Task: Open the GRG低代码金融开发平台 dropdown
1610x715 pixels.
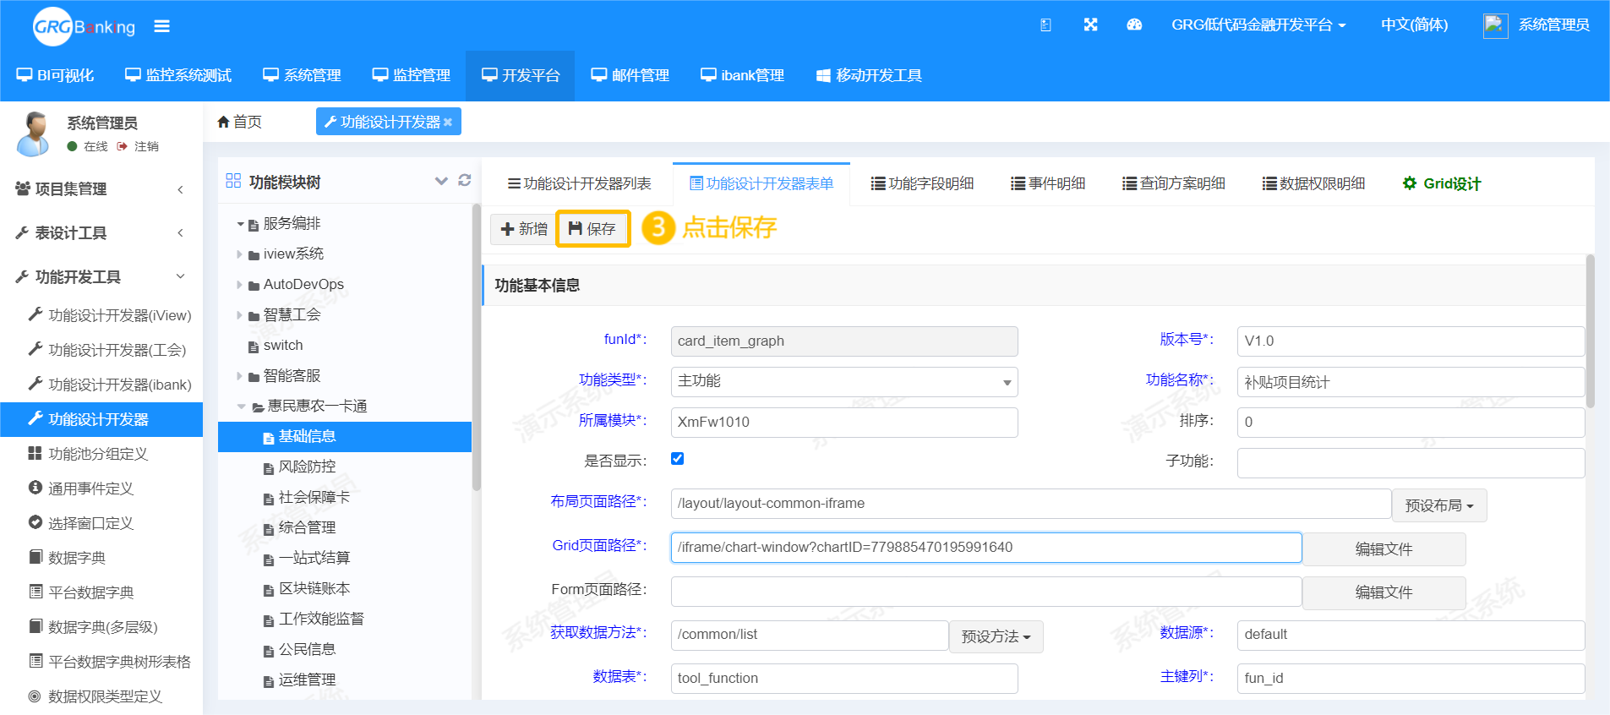Action: tap(1258, 25)
